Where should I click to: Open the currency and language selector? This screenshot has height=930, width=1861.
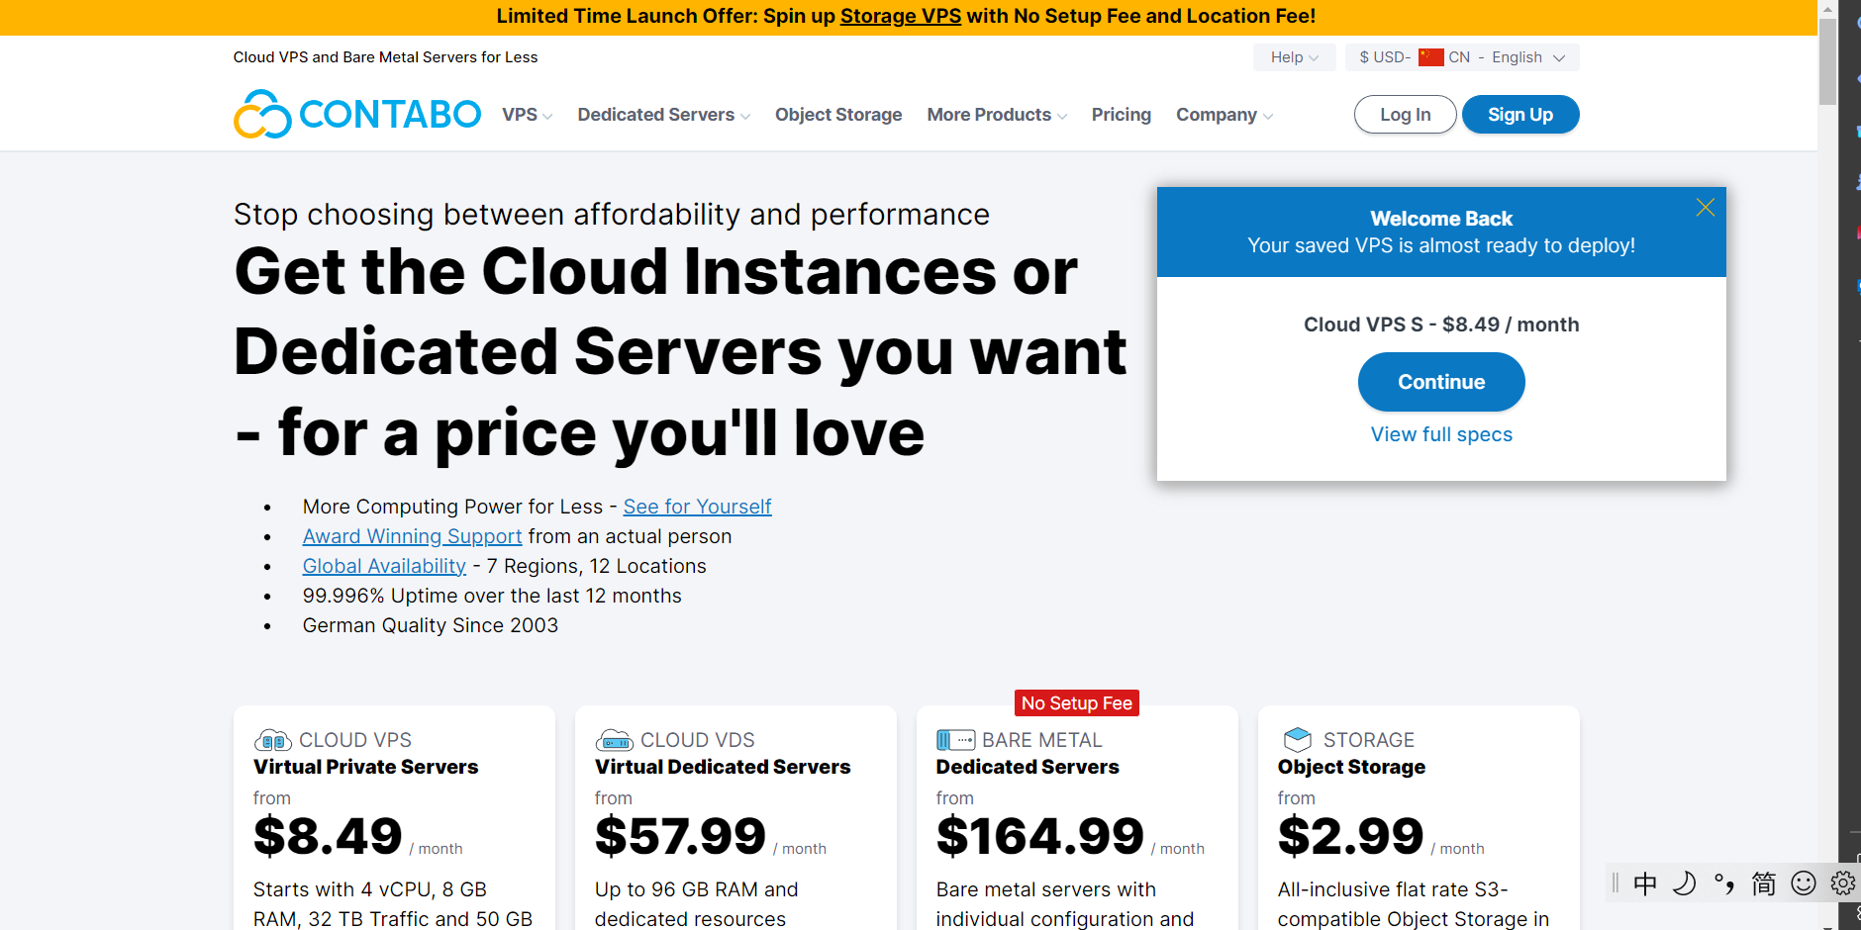[1462, 57]
